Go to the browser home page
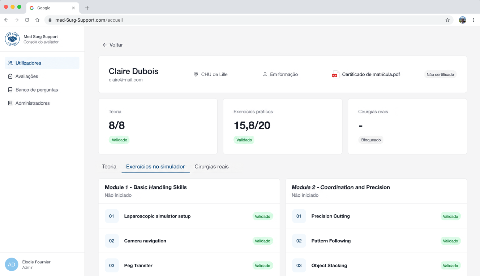This screenshot has width=480, height=276. (37, 20)
